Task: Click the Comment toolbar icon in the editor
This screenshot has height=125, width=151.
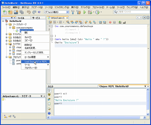Action: coord(120,22)
